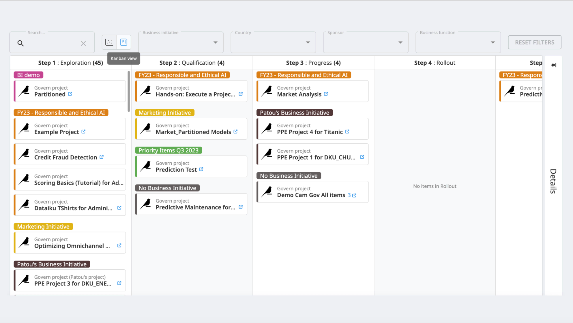This screenshot has width=573, height=323.
Task: Open external link for PPE Project 1
Action: tap(362, 157)
